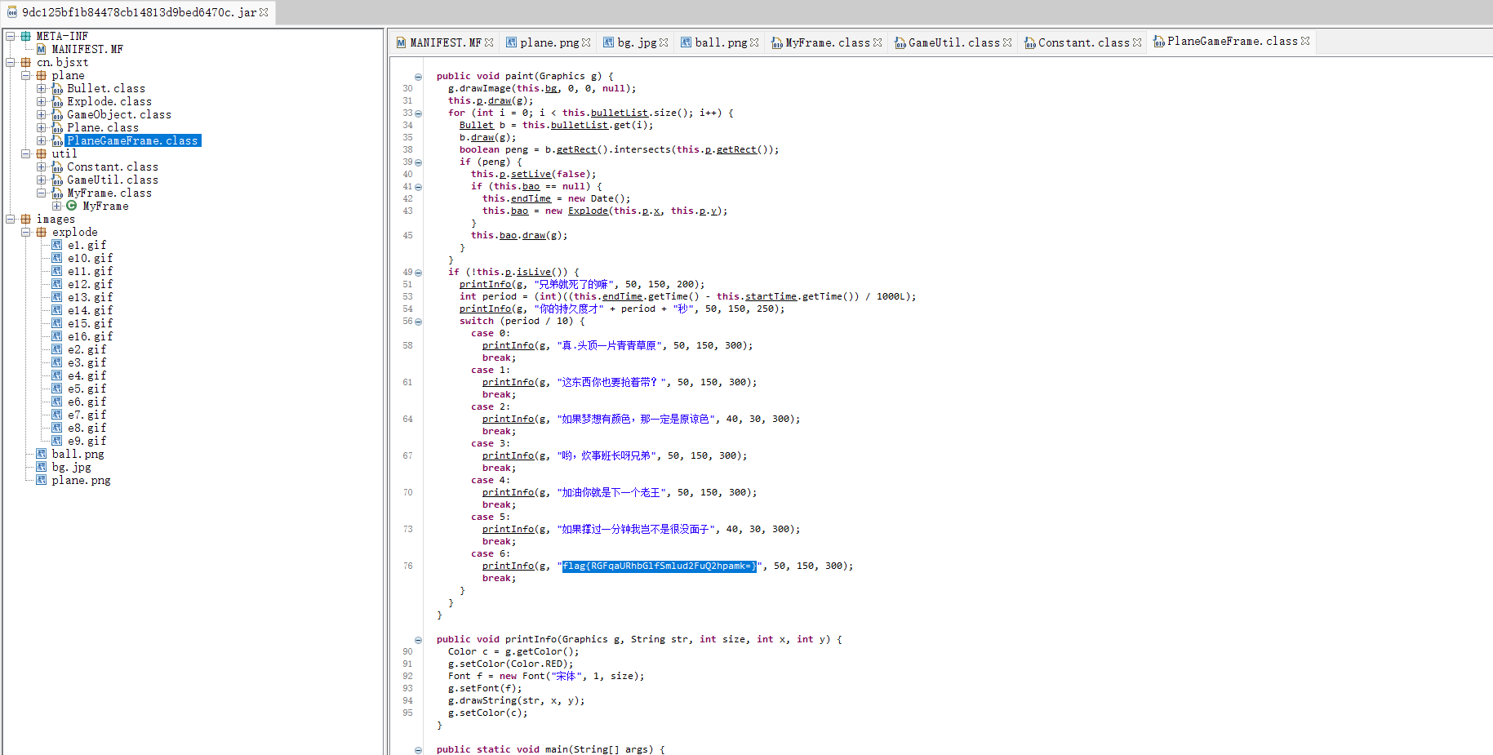
Task: Collapse the for loop fold at line 33
Action: click(418, 113)
